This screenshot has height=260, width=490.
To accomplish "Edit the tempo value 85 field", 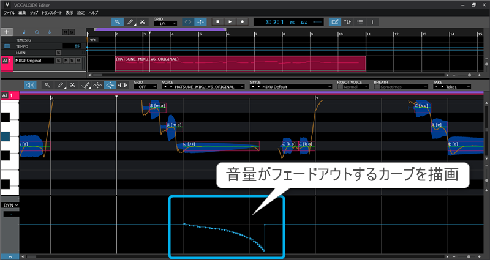I will click(72, 46).
